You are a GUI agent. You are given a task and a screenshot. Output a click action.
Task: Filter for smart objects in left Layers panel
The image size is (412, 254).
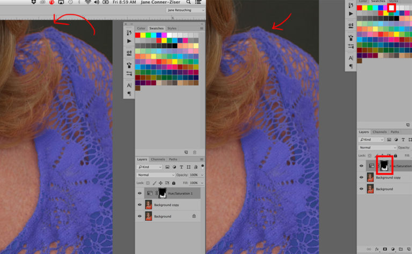(x=195, y=167)
